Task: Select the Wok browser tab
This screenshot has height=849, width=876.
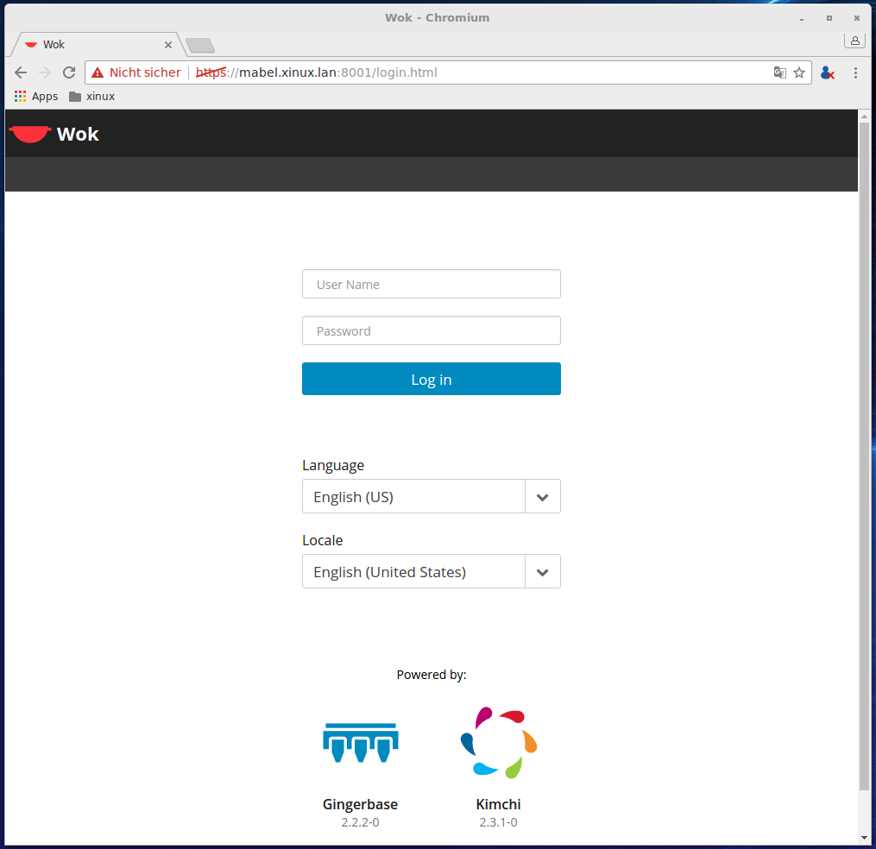Action: 95,45
